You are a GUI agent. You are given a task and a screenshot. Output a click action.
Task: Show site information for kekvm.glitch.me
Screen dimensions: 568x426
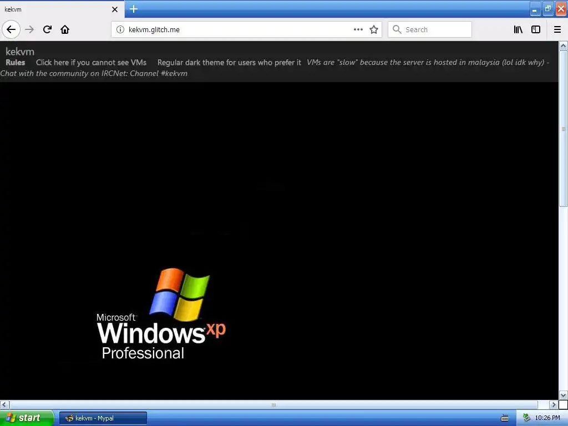click(x=120, y=29)
